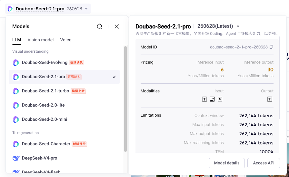Click the Doubao-Seed-Evolving logo icon
Screen dimensions: 289x177
16,63
